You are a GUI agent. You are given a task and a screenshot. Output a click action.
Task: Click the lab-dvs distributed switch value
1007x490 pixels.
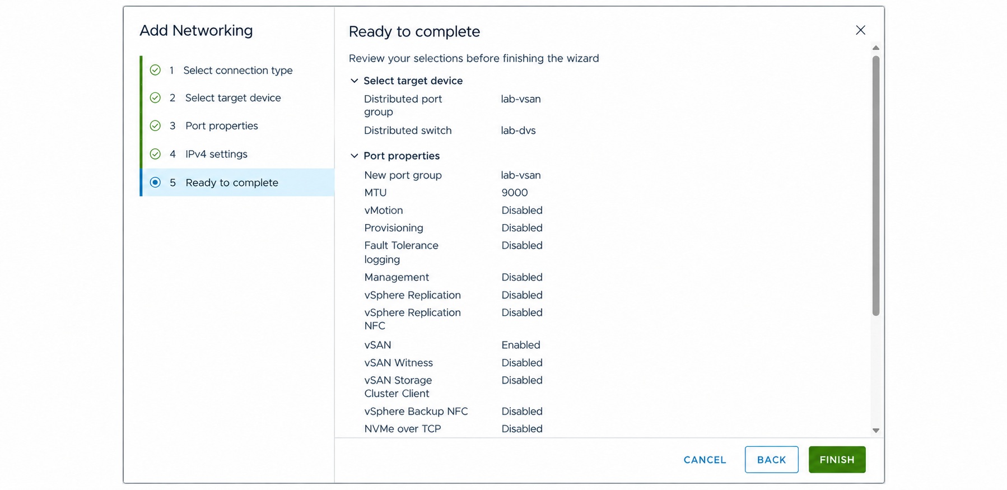point(518,130)
